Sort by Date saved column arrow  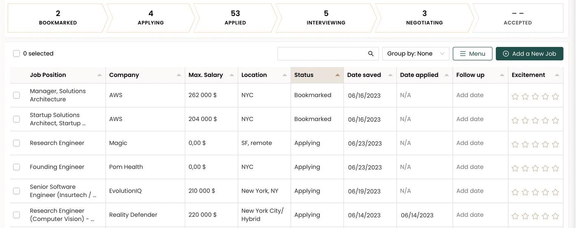pyautogui.click(x=390, y=75)
